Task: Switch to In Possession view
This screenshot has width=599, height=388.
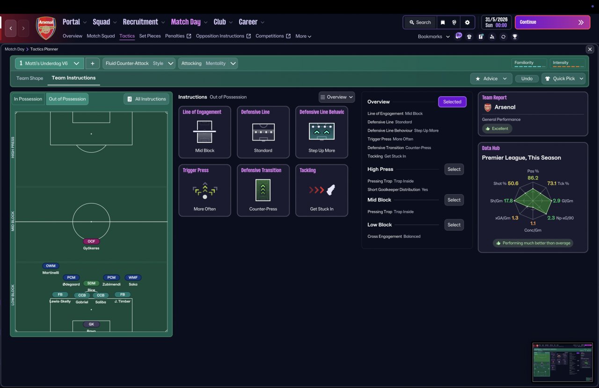Action: click(28, 99)
